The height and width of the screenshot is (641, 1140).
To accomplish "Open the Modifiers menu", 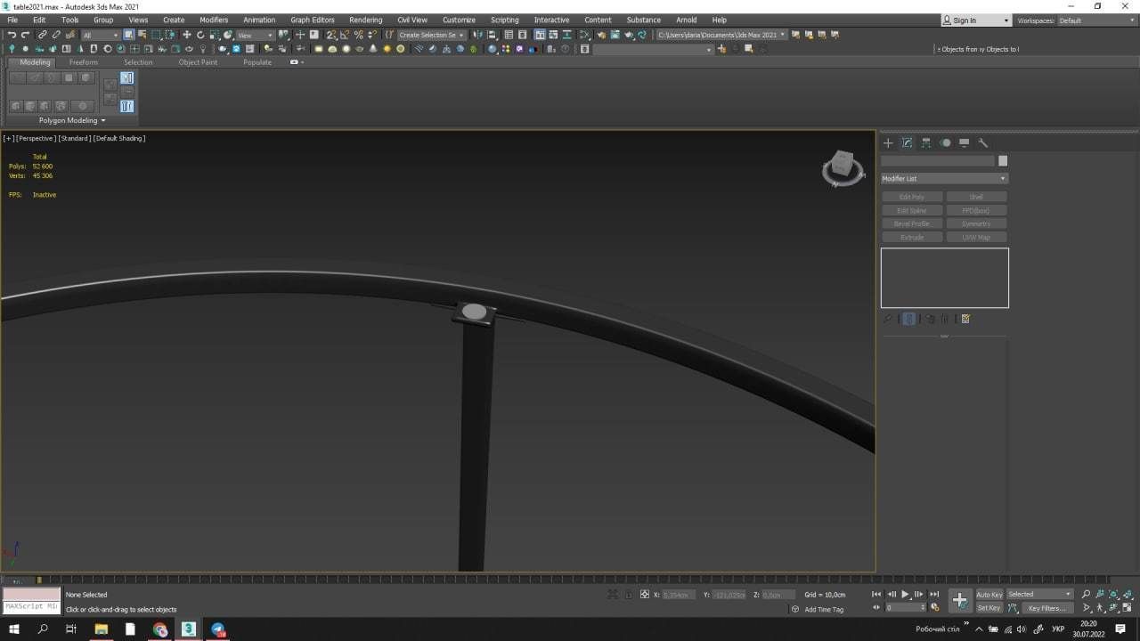I will pyautogui.click(x=214, y=20).
